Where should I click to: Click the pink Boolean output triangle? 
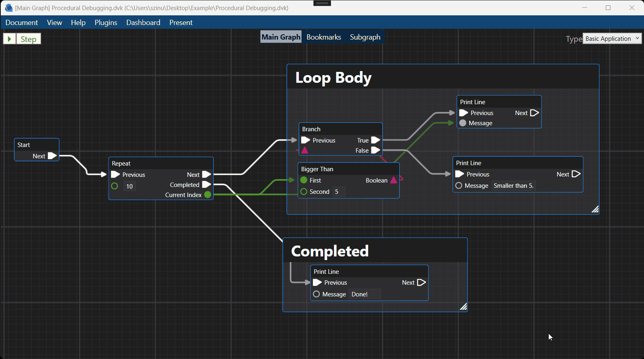click(x=394, y=180)
